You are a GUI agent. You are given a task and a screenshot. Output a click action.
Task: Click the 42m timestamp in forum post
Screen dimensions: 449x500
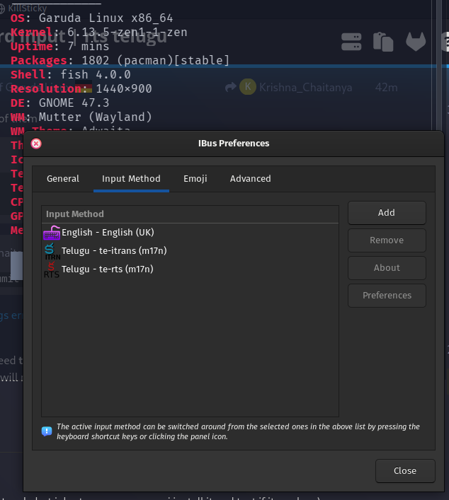coord(387,88)
